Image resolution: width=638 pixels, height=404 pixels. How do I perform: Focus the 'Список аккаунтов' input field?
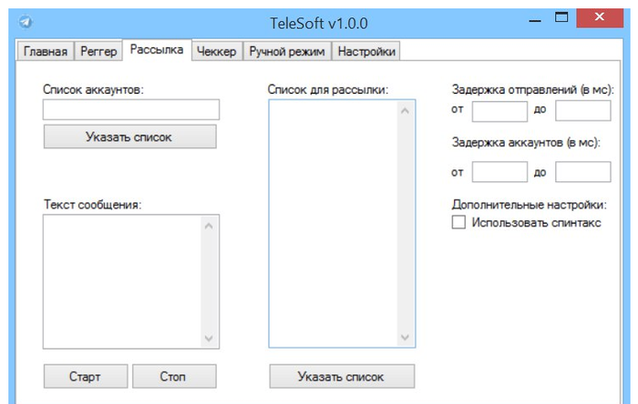tap(131, 110)
